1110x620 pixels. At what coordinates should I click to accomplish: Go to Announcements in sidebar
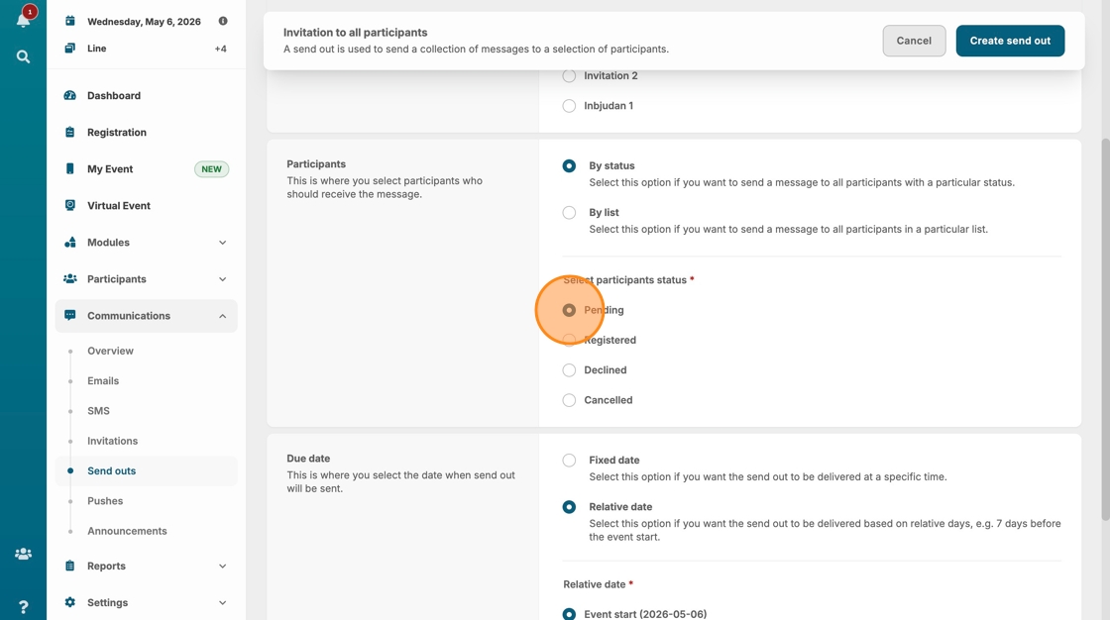(x=127, y=531)
